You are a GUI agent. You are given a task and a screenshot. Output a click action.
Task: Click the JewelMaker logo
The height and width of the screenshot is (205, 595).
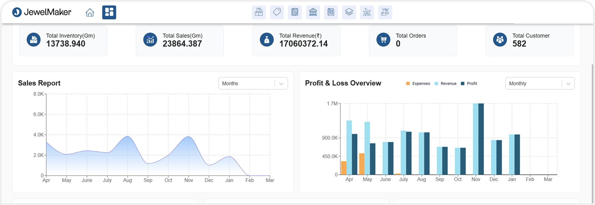click(42, 12)
